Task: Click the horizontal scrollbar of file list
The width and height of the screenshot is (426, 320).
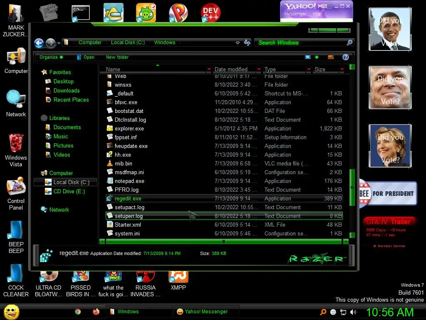Action: coord(223,241)
